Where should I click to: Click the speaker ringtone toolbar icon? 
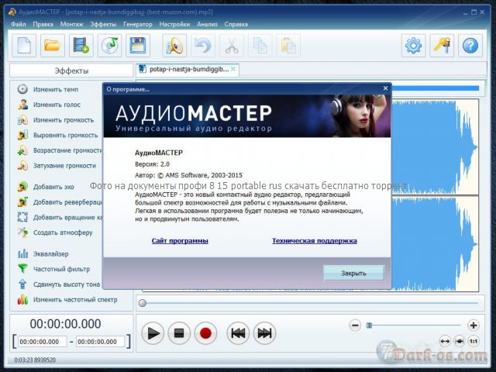click(x=174, y=46)
